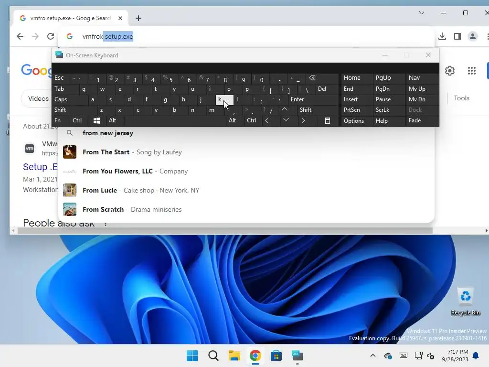Open Microsoft Store from taskbar
This screenshot has width=489, height=367.
(276, 356)
